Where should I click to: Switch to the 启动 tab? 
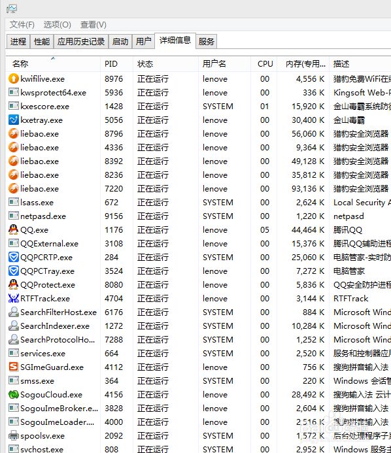point(120,42)
